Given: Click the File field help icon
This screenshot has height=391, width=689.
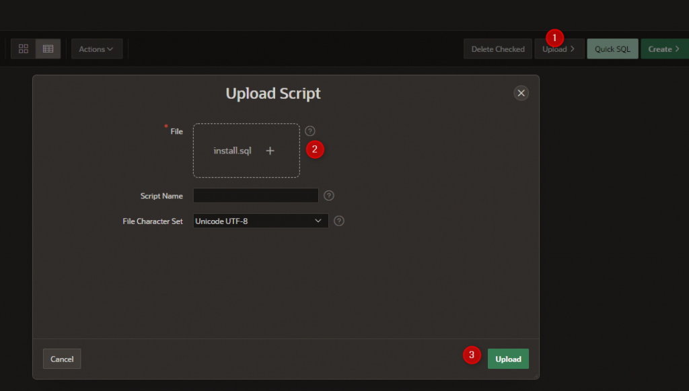Looking at the screenshot, I should [x=310, y=131].
